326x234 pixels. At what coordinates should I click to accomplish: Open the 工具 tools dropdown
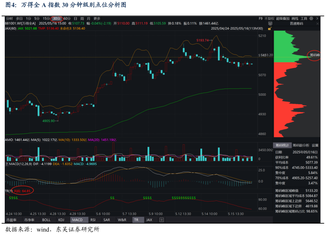click(x=304, y=19)
